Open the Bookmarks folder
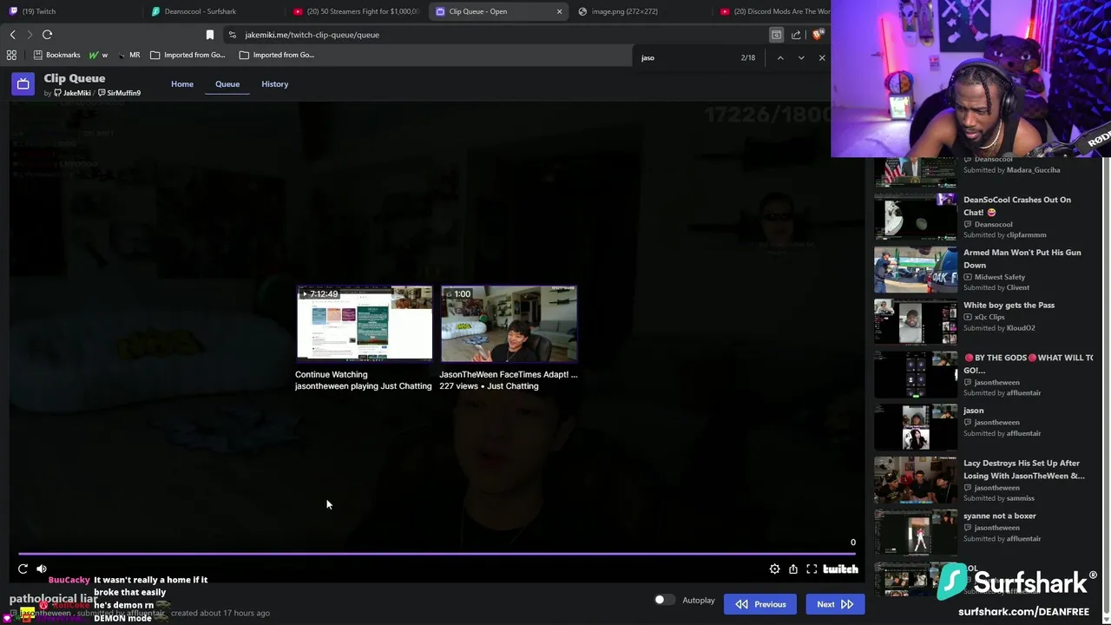Viewport: 1111px width, 625px height. [x=56, y=55]
